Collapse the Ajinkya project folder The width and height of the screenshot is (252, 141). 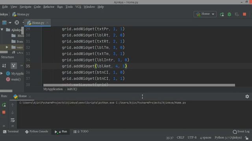(x=2, y=30)
